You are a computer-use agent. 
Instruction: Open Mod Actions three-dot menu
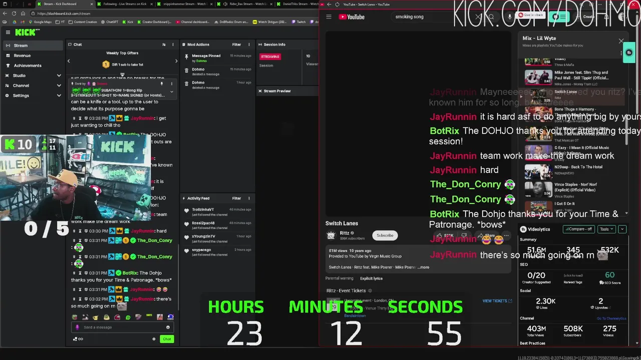pos(249,44)
